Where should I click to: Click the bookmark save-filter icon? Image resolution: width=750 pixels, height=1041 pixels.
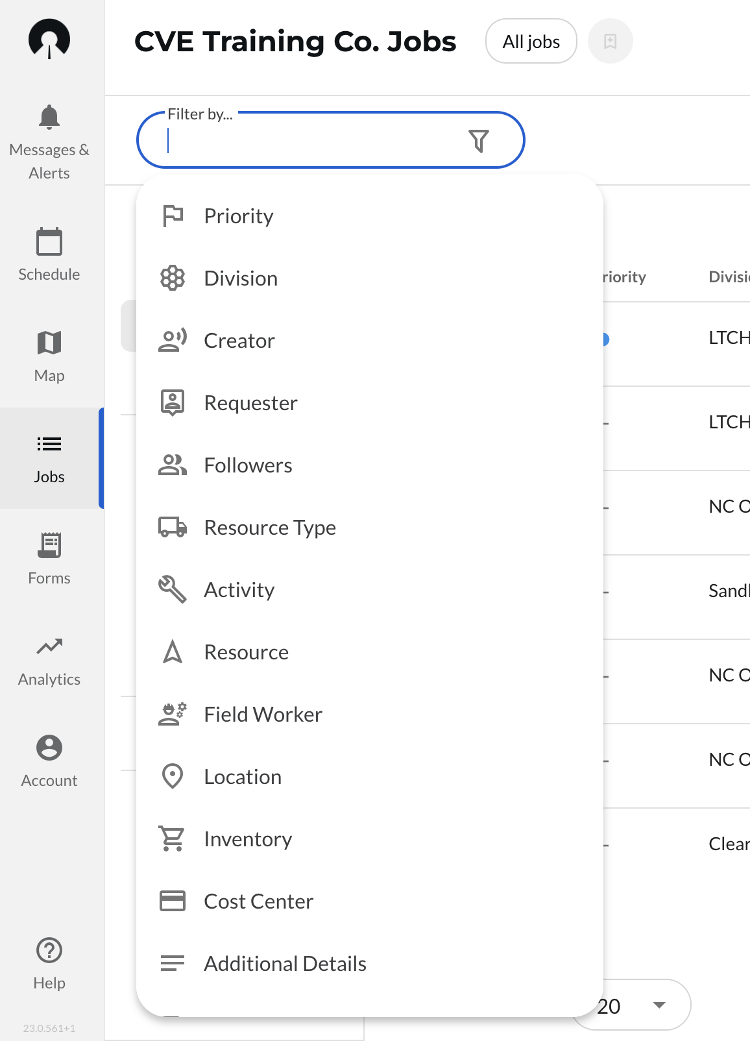click(x=610, y=42)
